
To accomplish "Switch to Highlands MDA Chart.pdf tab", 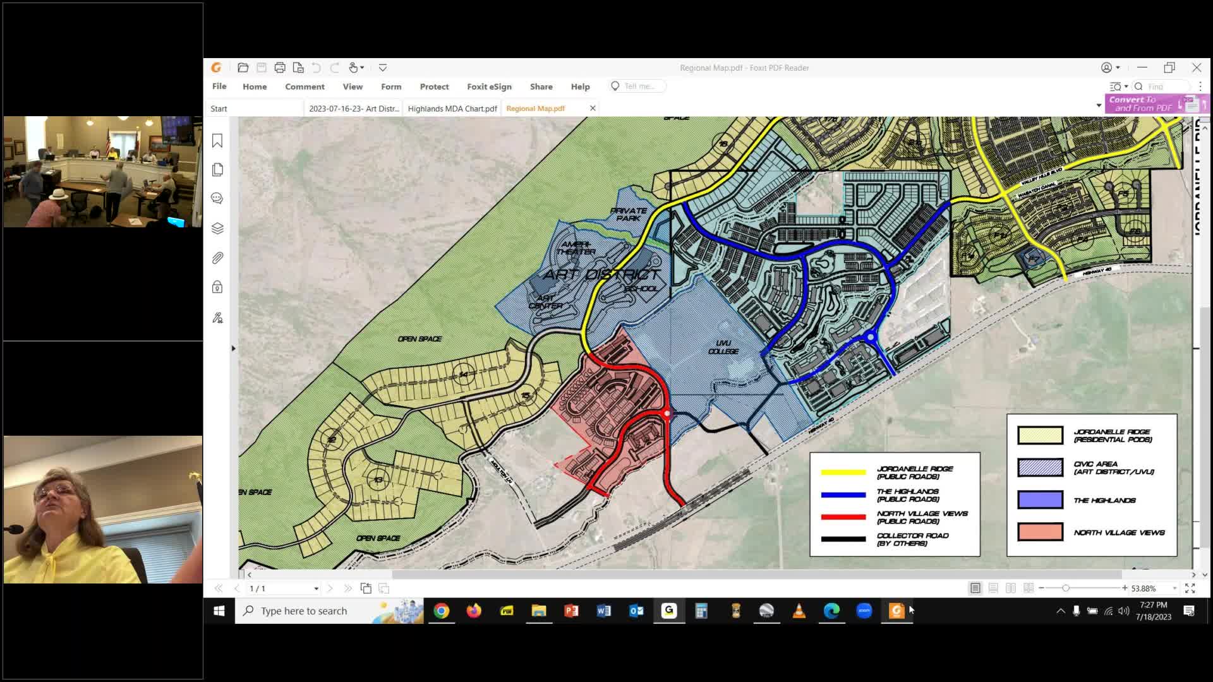I will click(452, 109).
